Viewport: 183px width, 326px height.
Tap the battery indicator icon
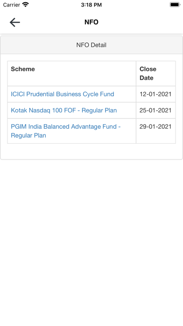coord(175,4)
